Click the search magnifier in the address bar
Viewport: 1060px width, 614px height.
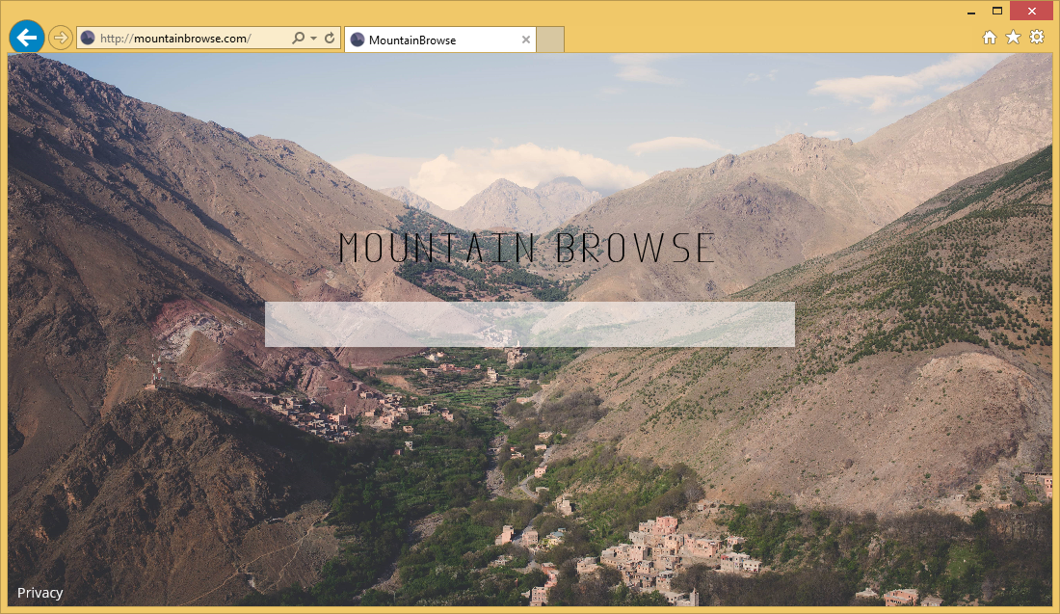click(299, 37)
